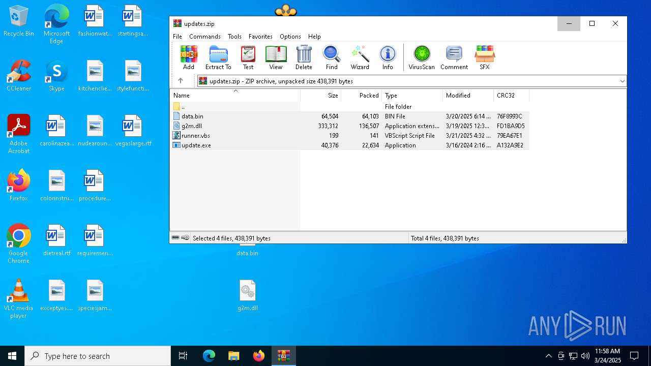
Task: Open the View toolbar button
Action: [x=276, y=57]
